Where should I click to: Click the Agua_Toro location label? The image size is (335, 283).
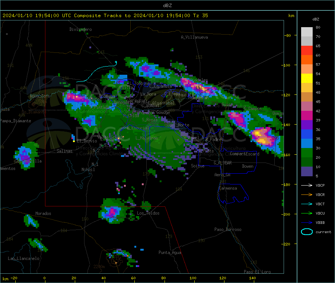point(40,96)
